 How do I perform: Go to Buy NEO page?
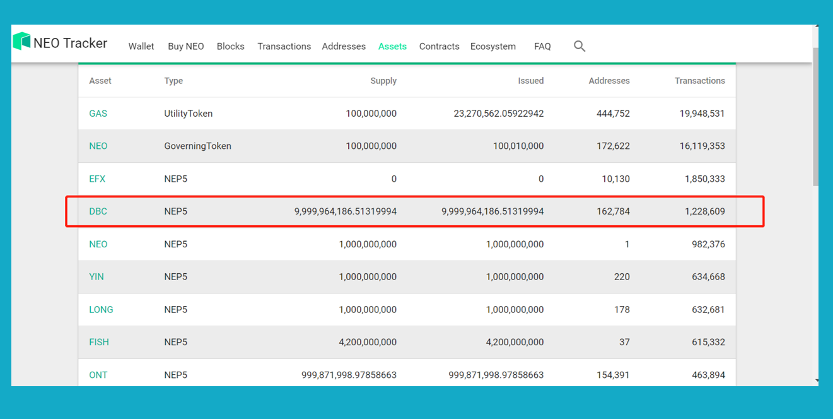(186, 47)
